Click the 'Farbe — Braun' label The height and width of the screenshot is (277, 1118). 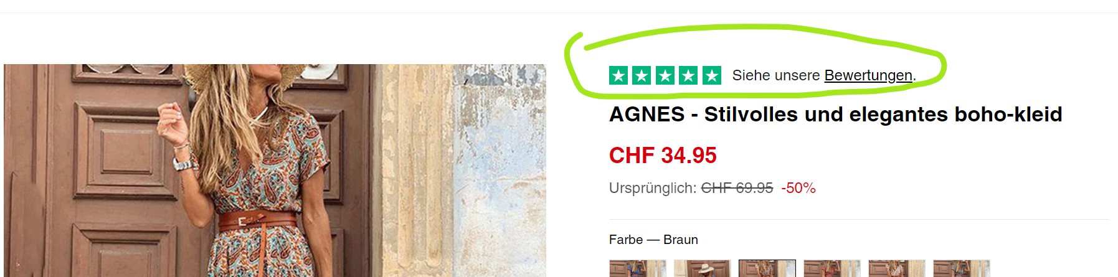coord(653,240)
